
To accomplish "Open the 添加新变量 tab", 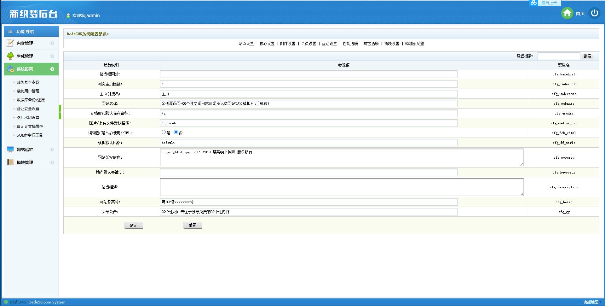I will 414,44.
